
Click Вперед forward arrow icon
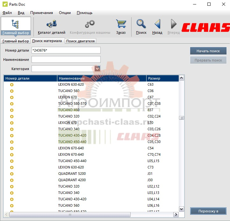tap(174, 24)
